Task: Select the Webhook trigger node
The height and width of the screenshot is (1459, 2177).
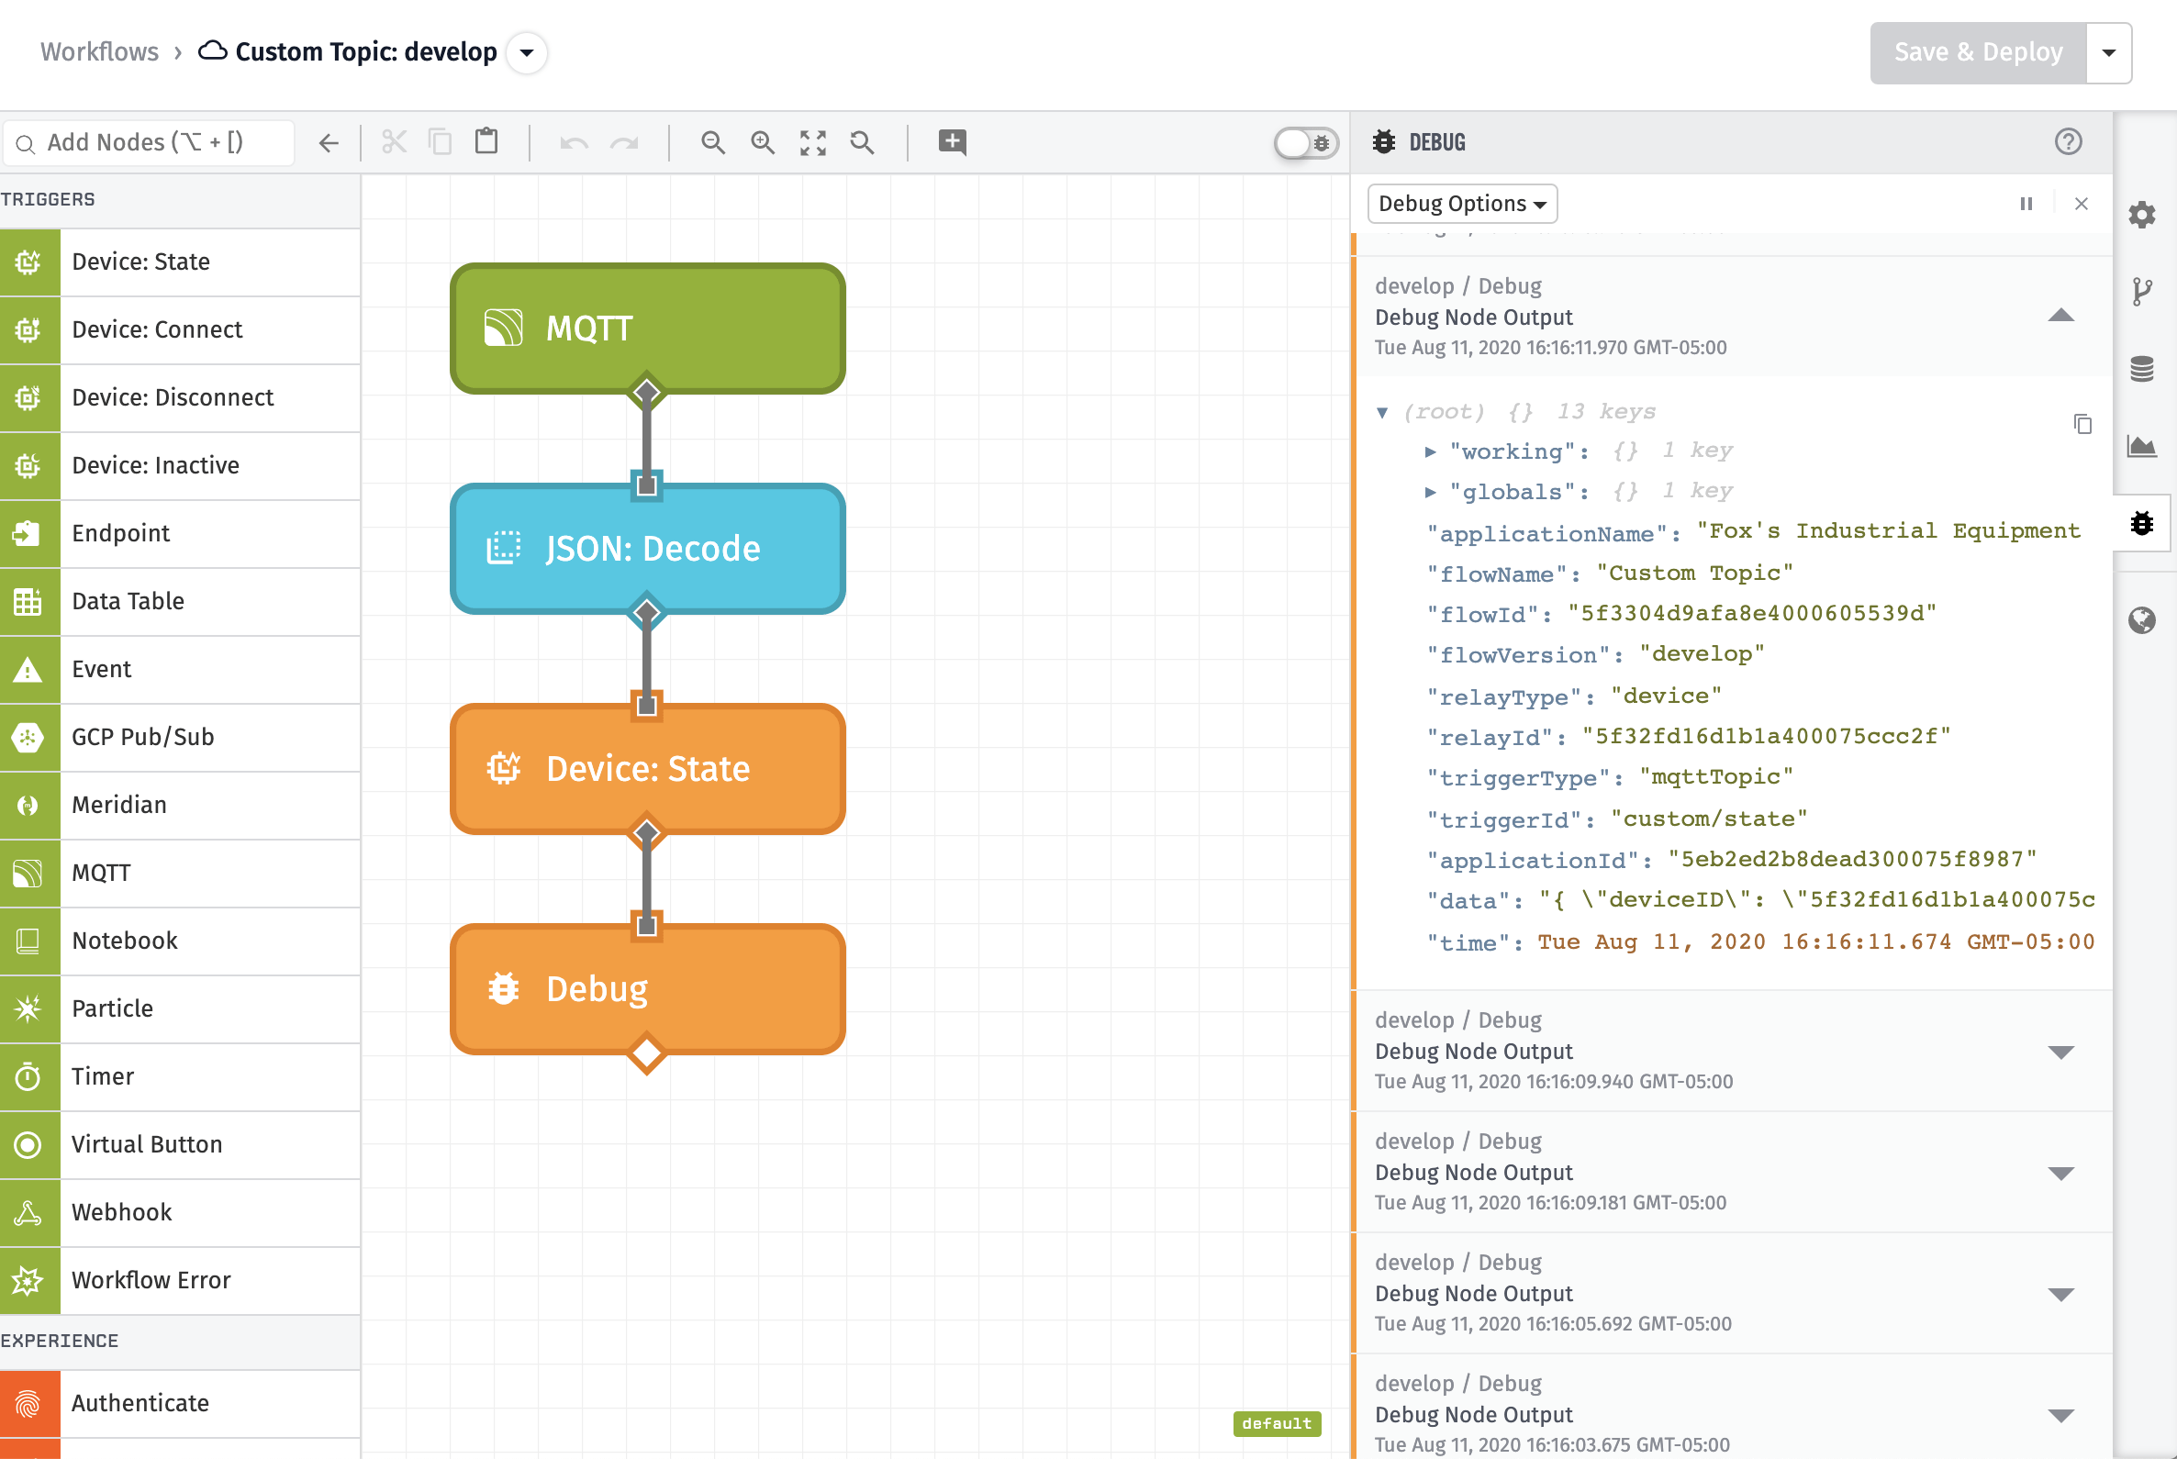Action: (x=180, y=1213)
